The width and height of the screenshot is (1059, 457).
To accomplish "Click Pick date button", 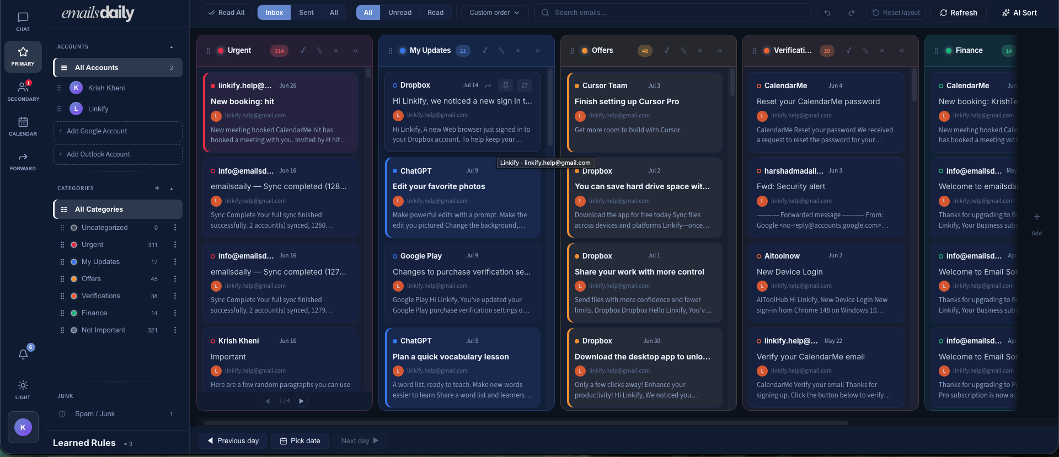I will 300,441.
